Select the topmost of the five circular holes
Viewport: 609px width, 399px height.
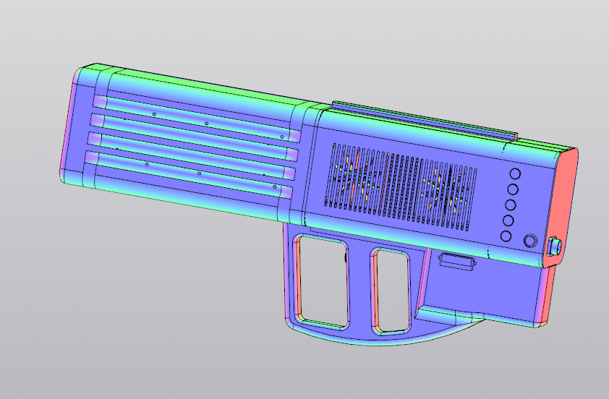[515, 174]
